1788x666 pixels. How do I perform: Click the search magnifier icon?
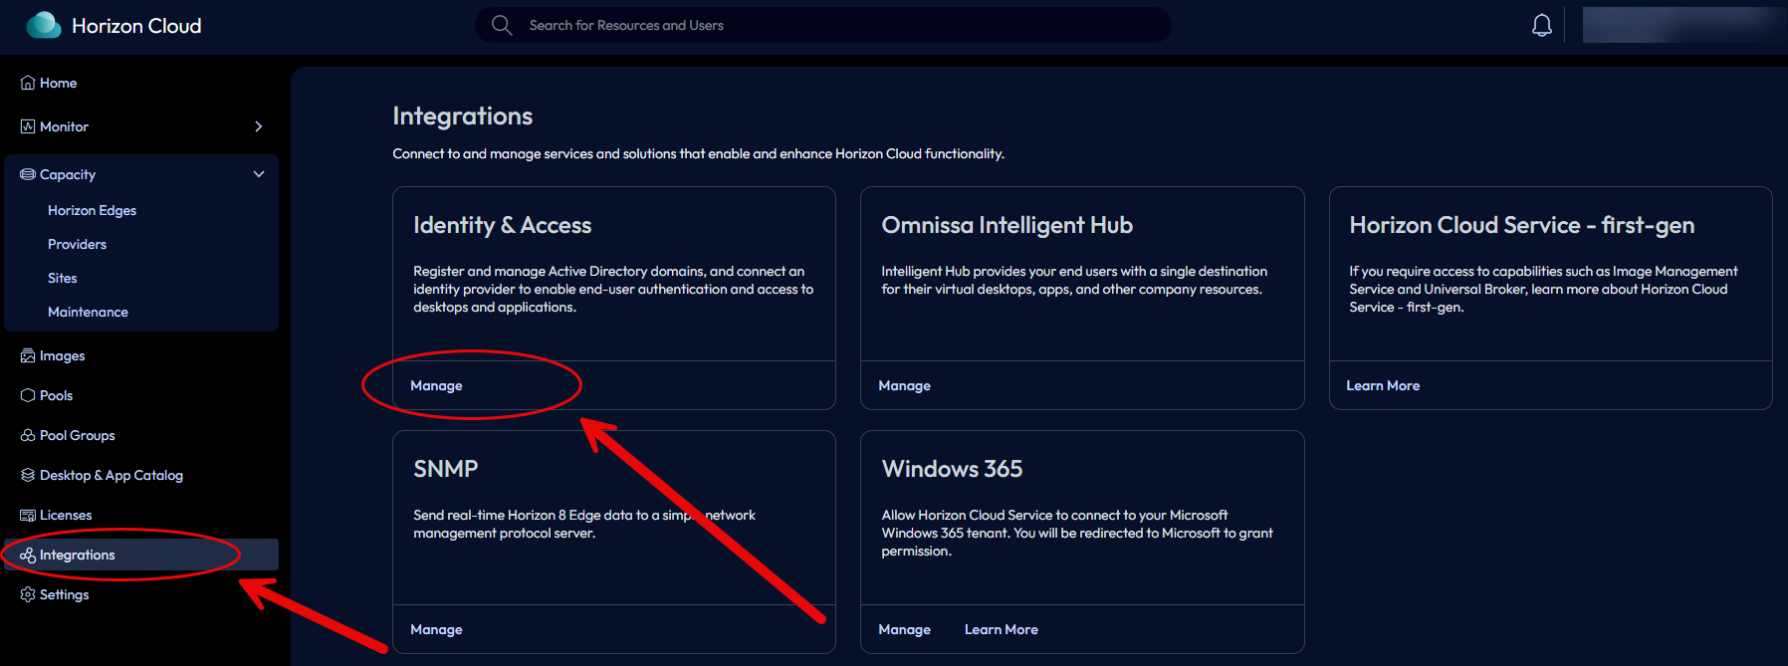point(502,25)
